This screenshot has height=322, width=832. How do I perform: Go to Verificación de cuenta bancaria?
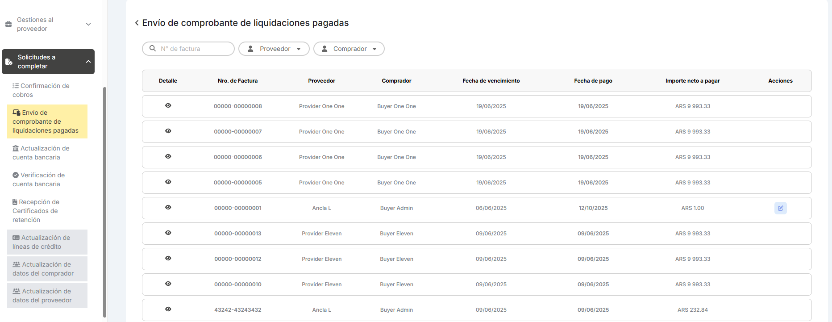click(39, 180)
